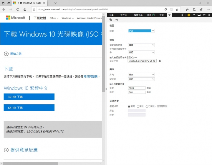Reset emulation settings with undo icon

tap(117, 20)
